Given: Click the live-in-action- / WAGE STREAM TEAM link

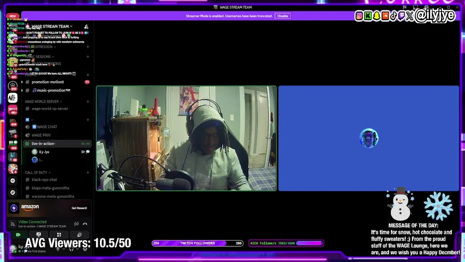Looking at the screenshot, I should tap(42, 226).
